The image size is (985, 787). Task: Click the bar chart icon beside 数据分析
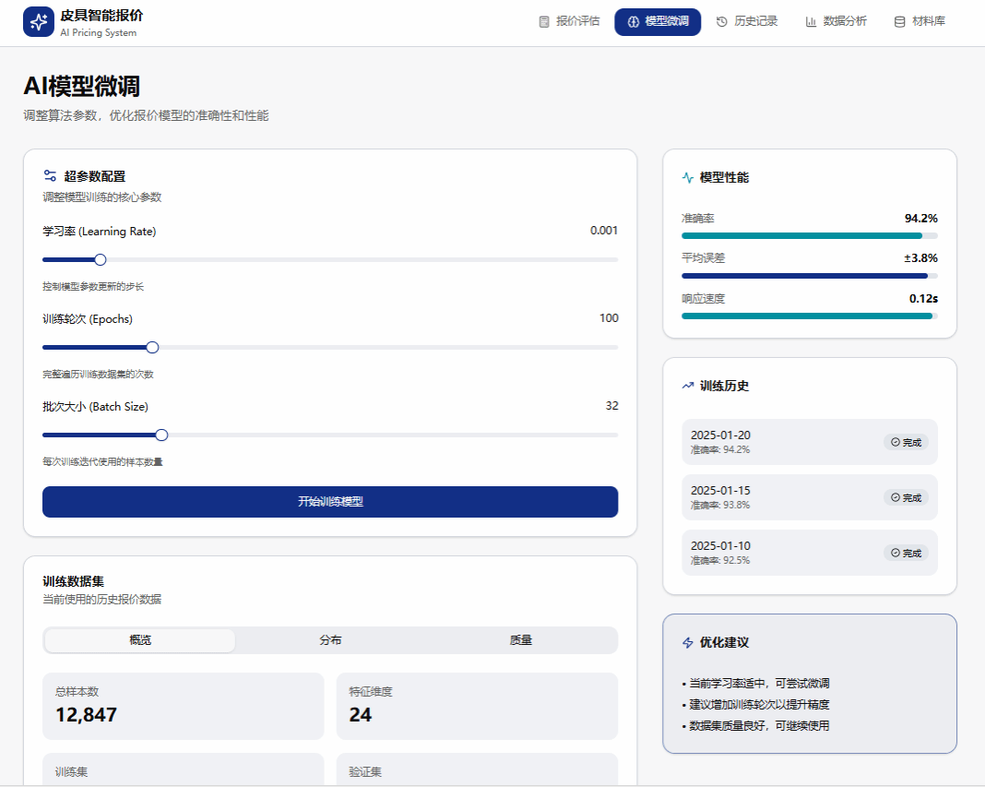pyautogui.click(x=811, y=21)
